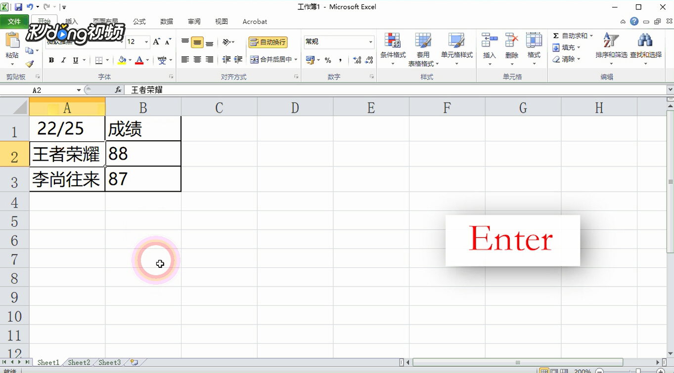Click the Decrease Indent icon

pos(226,60)
